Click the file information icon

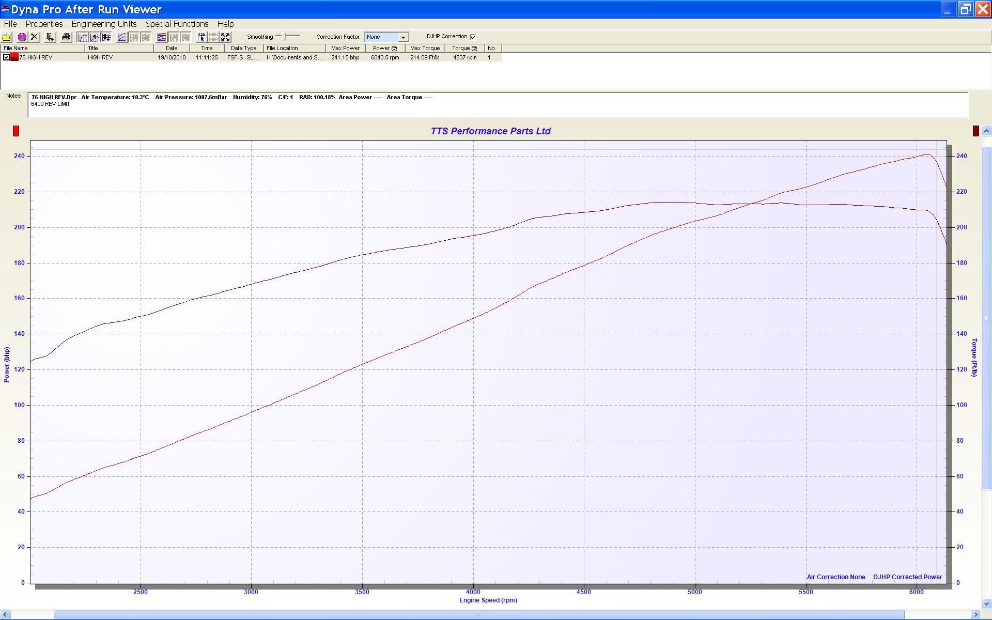(x=22, y=37)
